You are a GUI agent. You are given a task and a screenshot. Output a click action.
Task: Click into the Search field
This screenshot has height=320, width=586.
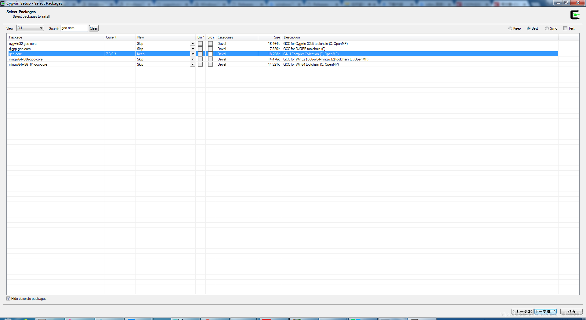pyautogui.click(x=74, y=28)
